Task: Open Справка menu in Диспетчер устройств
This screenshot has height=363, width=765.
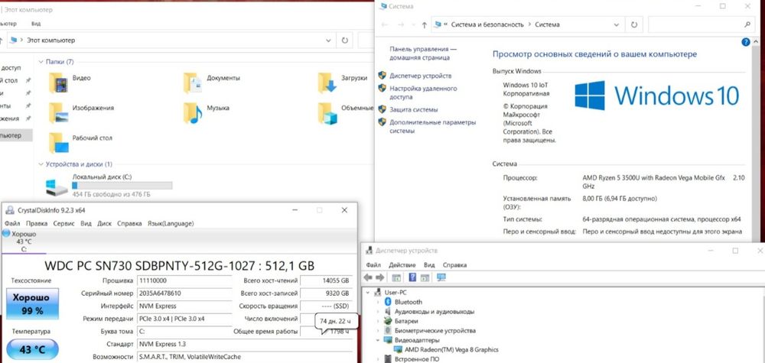Action: [454, 265]
